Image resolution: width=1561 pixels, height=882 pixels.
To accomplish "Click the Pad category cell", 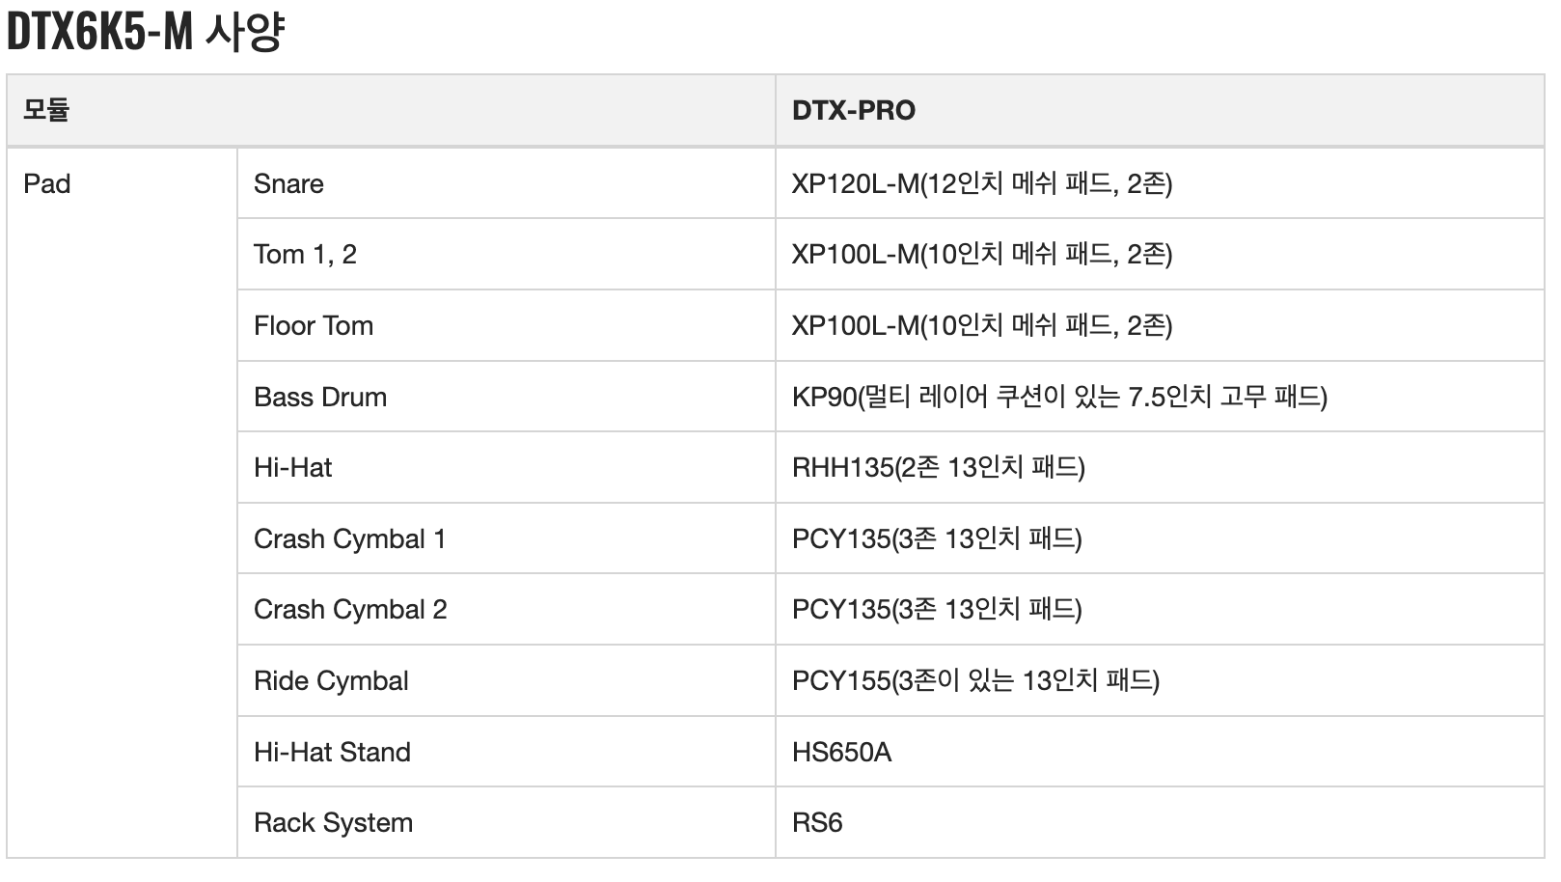I will 47,183.
